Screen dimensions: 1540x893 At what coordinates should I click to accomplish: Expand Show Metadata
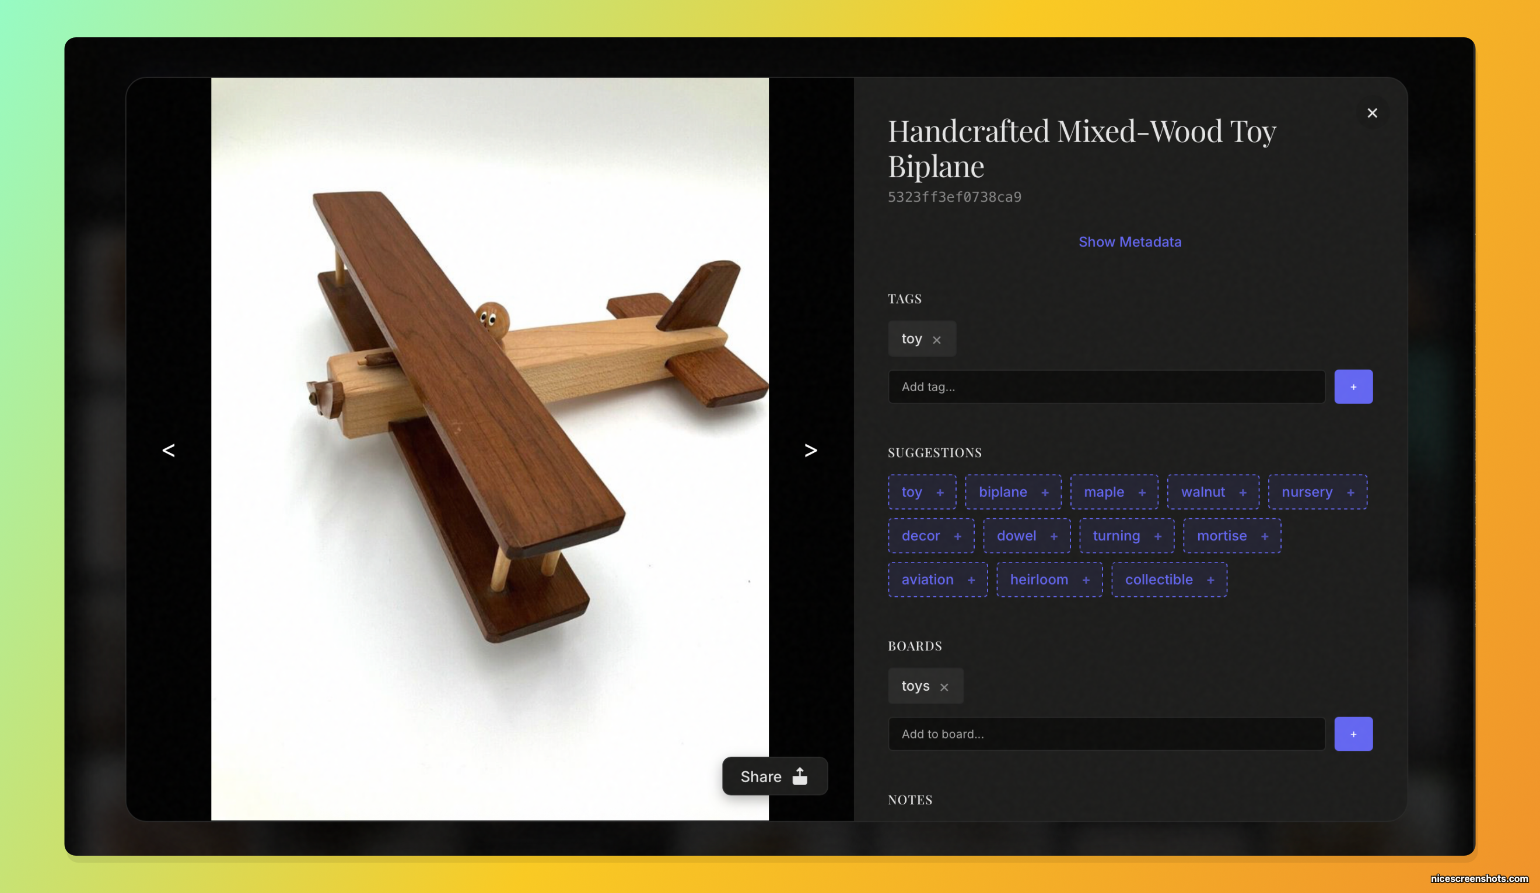(x=1129, y=242)
